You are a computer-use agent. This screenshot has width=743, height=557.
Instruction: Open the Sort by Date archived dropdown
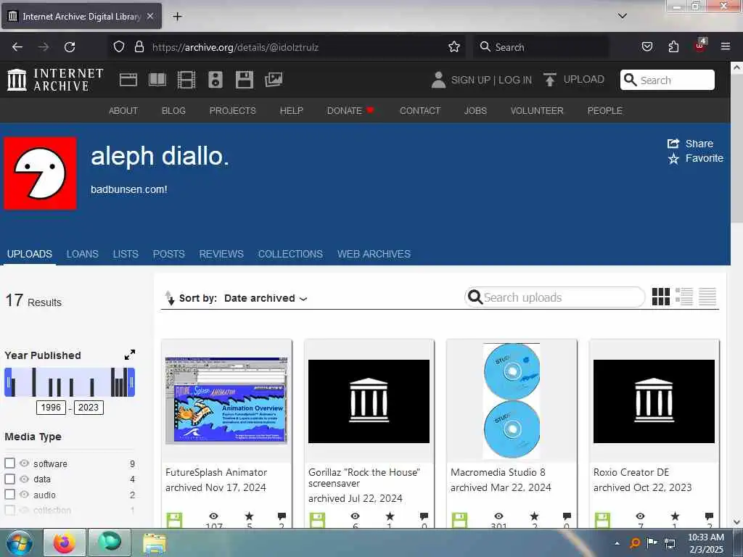click(266, 298)
